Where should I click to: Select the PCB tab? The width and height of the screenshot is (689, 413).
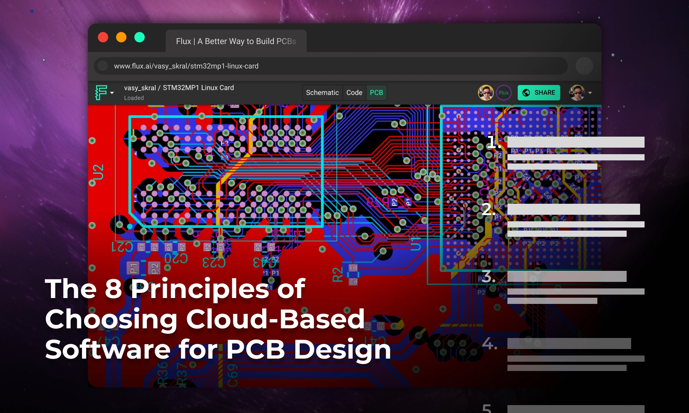(376, 93)
